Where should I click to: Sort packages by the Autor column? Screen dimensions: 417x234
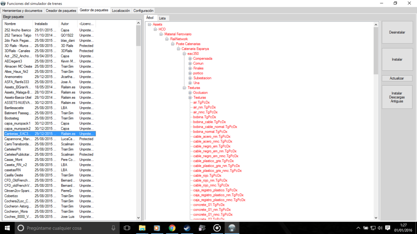(68, 24)
